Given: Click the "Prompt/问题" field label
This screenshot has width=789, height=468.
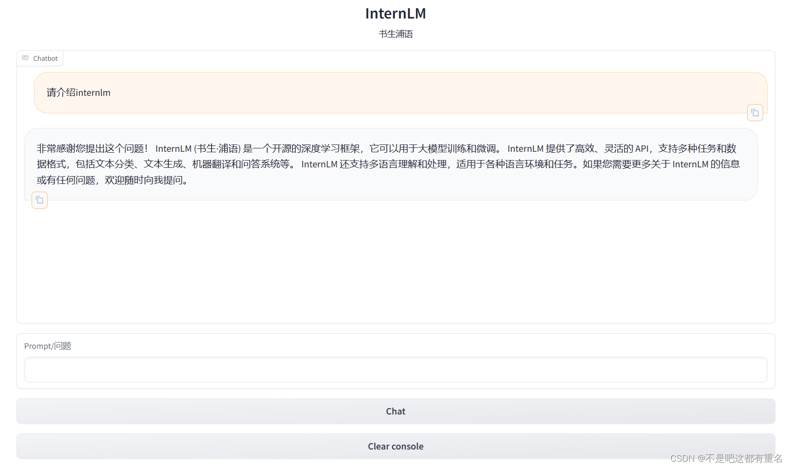Looking at the screenshot, I should 48,346.
